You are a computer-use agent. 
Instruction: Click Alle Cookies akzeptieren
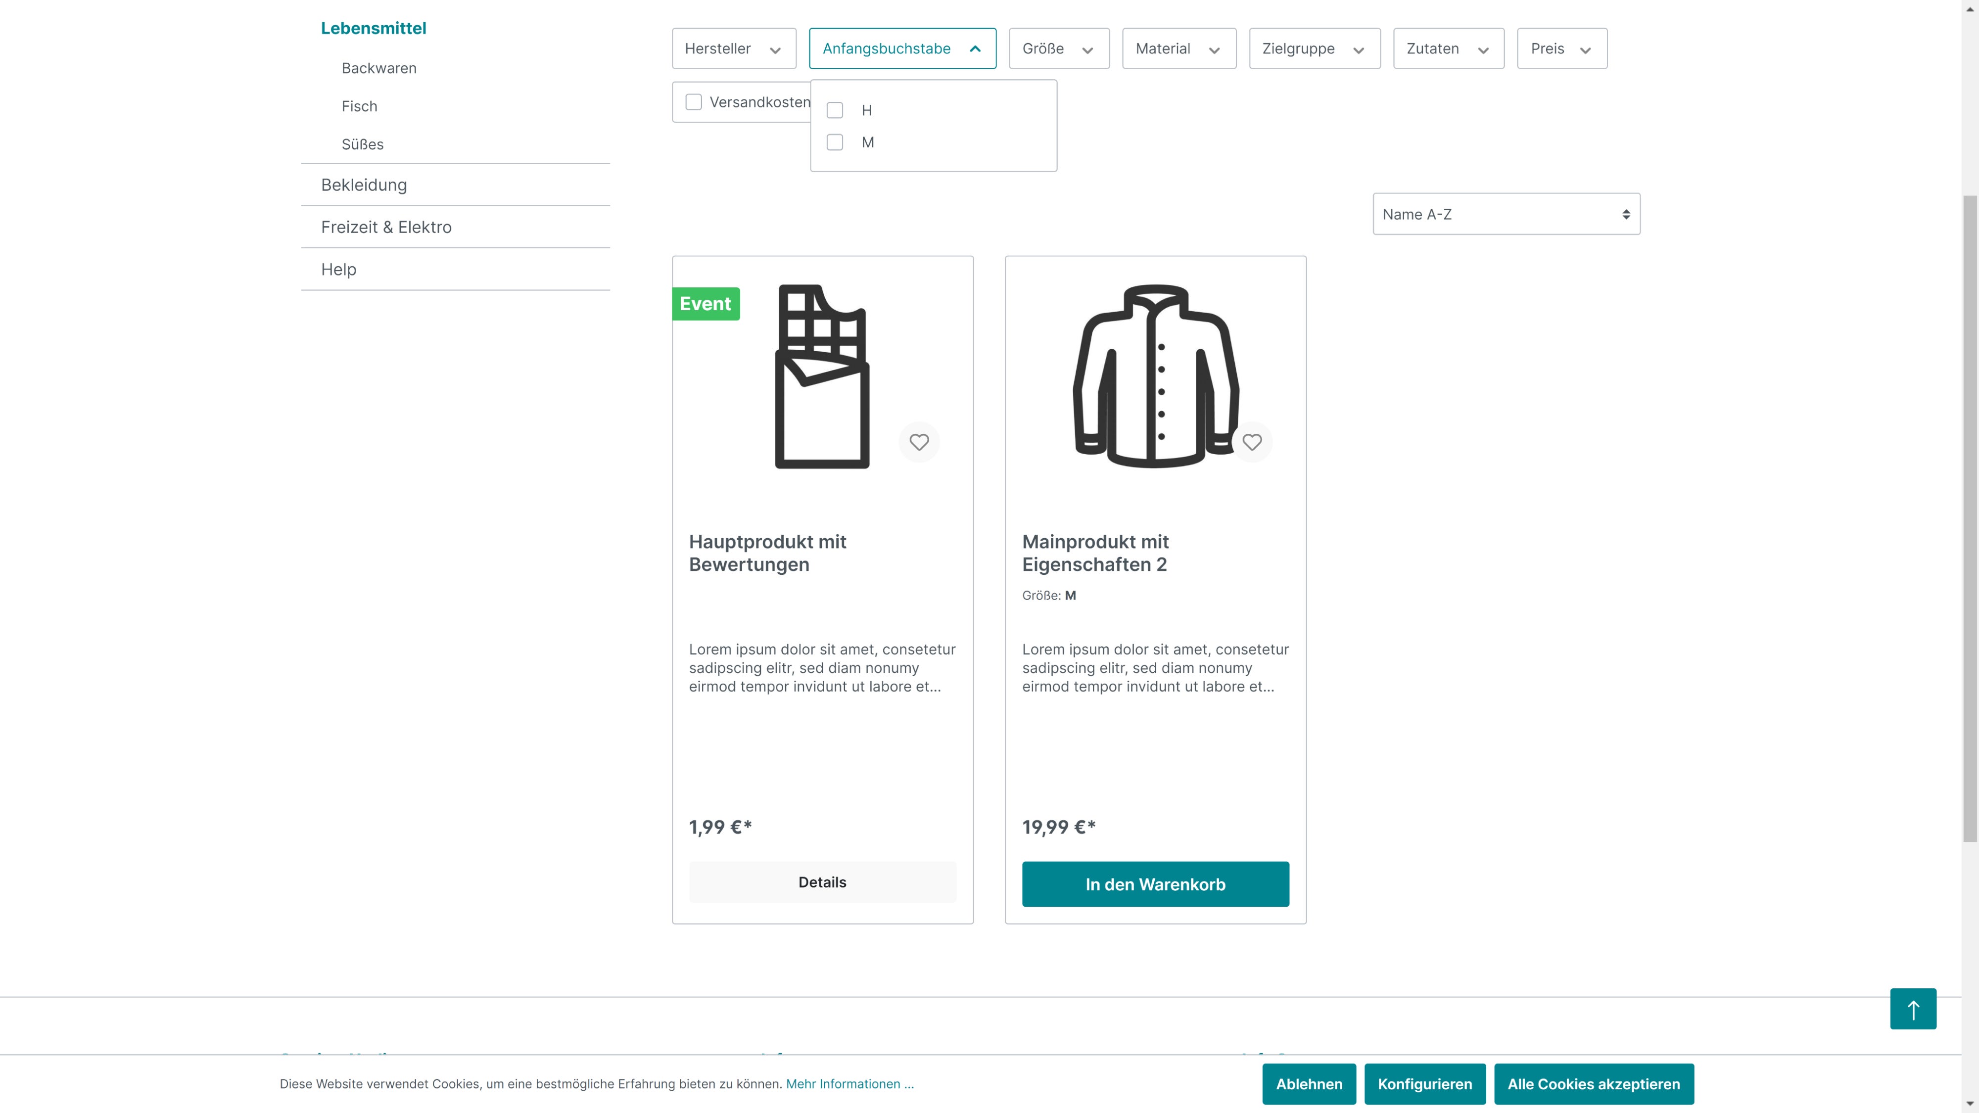pos(1593,1084)
